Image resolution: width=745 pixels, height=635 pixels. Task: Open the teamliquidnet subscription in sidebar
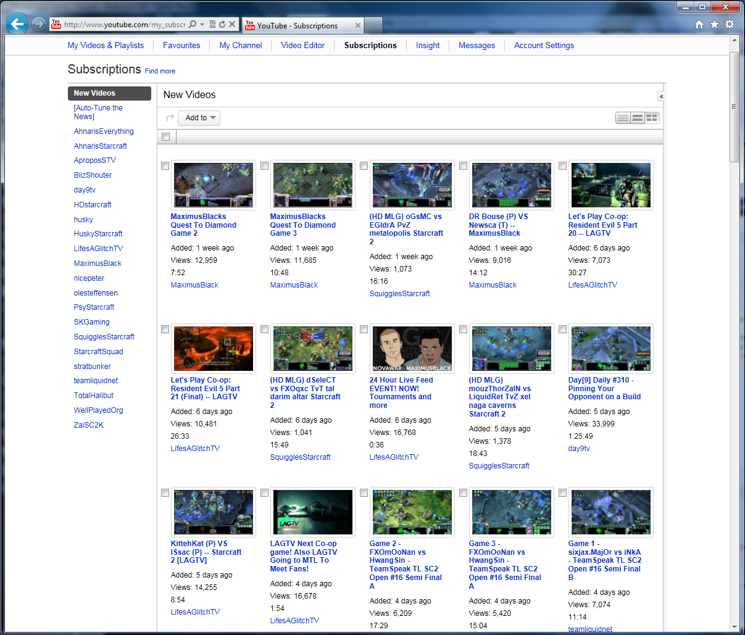click(x=96, y=381)
